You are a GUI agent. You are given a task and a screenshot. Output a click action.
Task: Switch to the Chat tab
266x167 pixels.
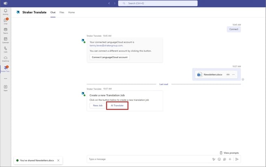tap(53, 12)
